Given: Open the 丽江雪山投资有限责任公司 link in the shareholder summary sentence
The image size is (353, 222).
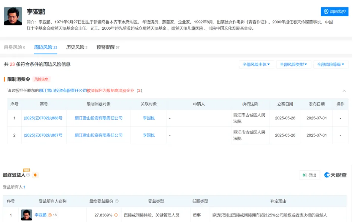Looking at the screenshot, I should point(63,90).
